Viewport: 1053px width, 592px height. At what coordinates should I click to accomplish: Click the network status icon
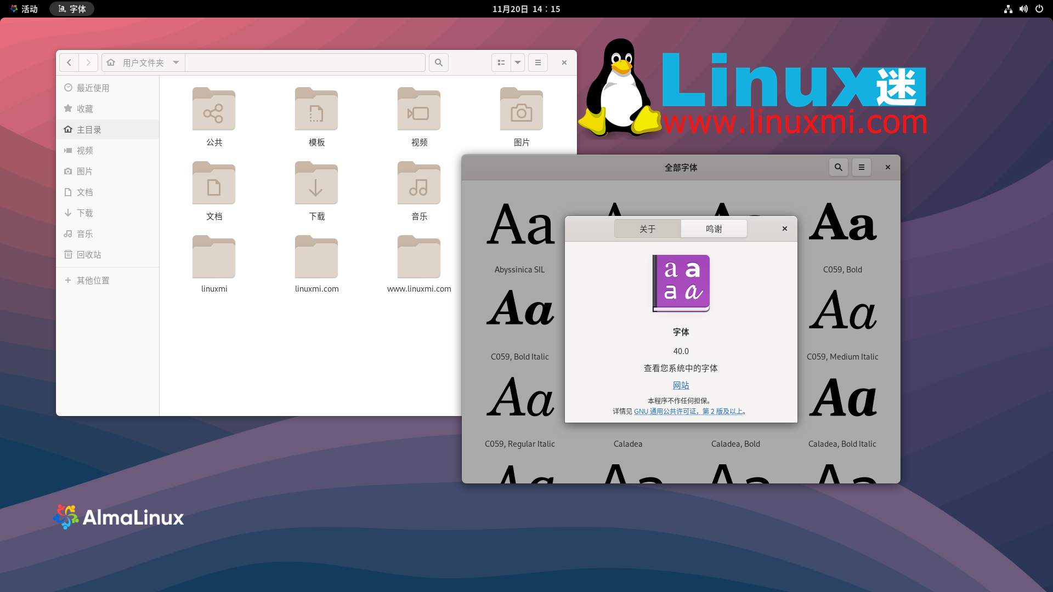[1008, 9]
